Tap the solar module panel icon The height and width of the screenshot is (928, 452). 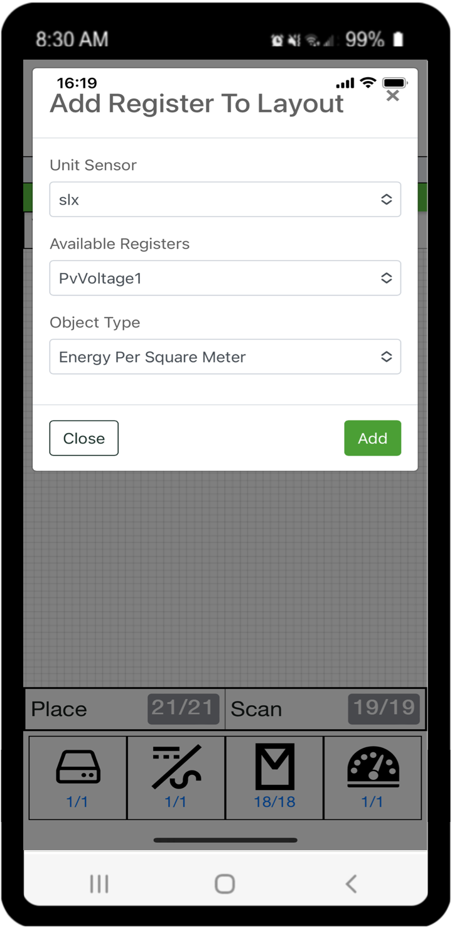pos(275,766)
